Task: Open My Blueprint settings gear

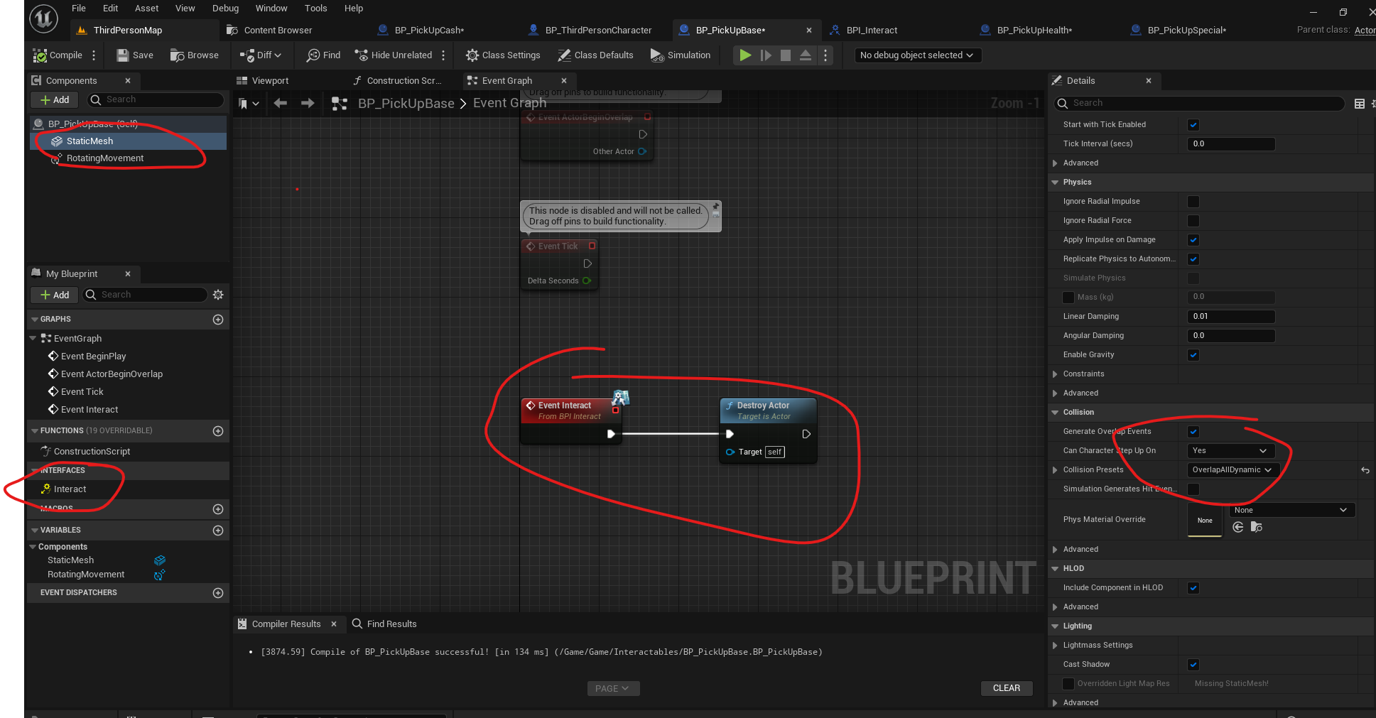Action: tap(218, 295)
